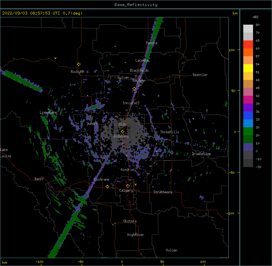Select the yellow marker above RockyMH

pyautogui.click(x=79, y=64)
